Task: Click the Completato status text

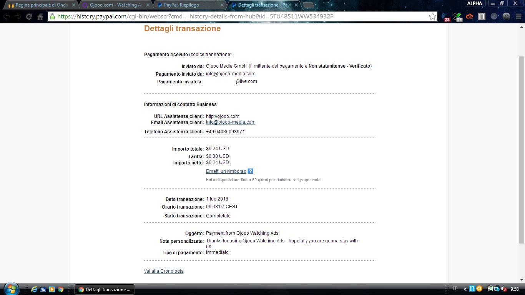Action: pos(218,216)
